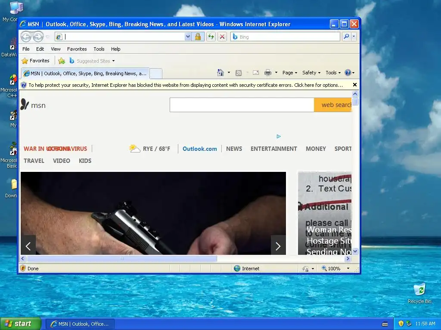Click the previous slide arrow on carousel
The height and width of the screenshot is (330, 441).
(28, 246)
